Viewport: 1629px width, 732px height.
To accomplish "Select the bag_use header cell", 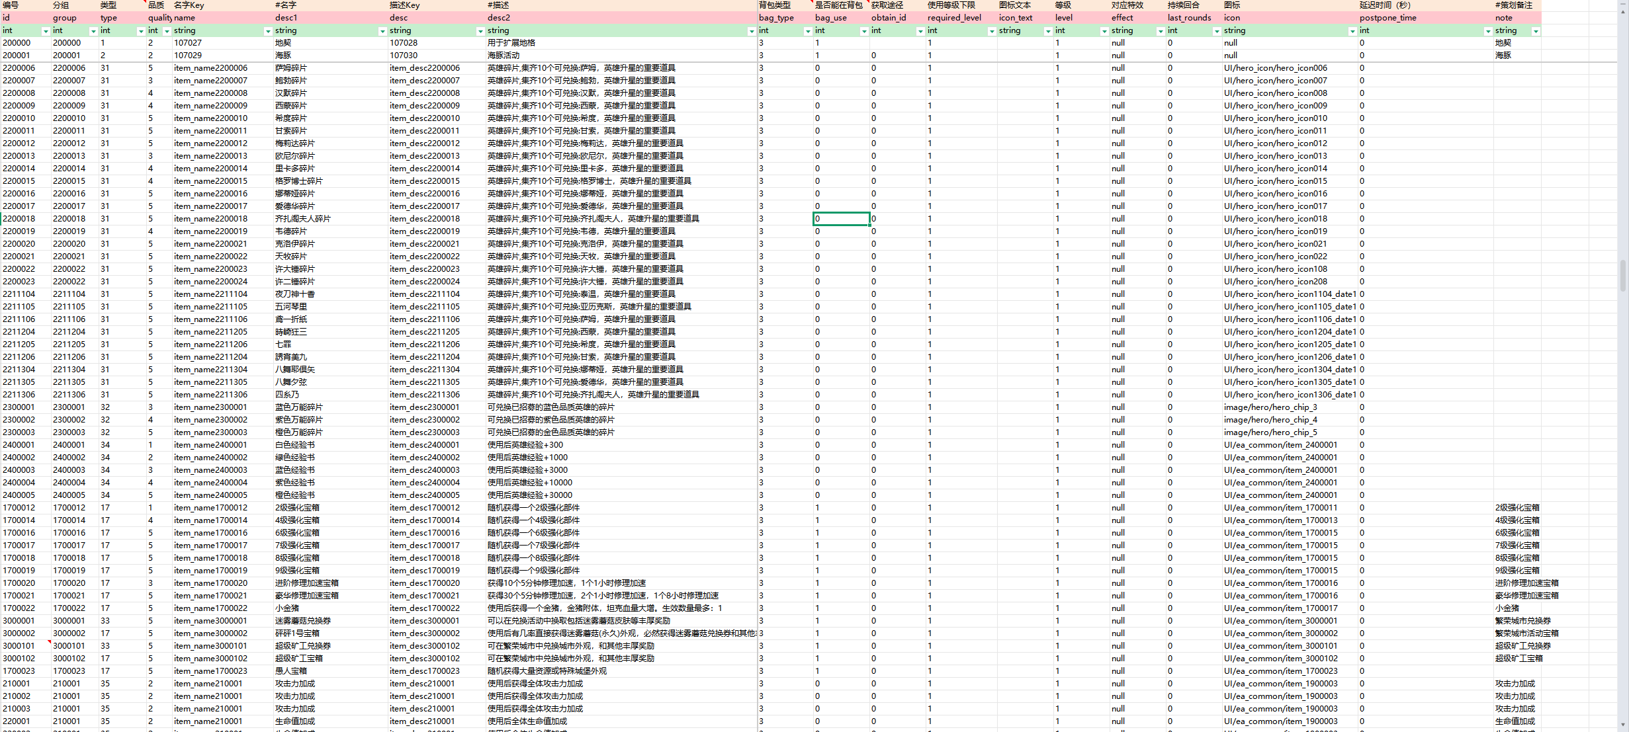I will [831, 18].
